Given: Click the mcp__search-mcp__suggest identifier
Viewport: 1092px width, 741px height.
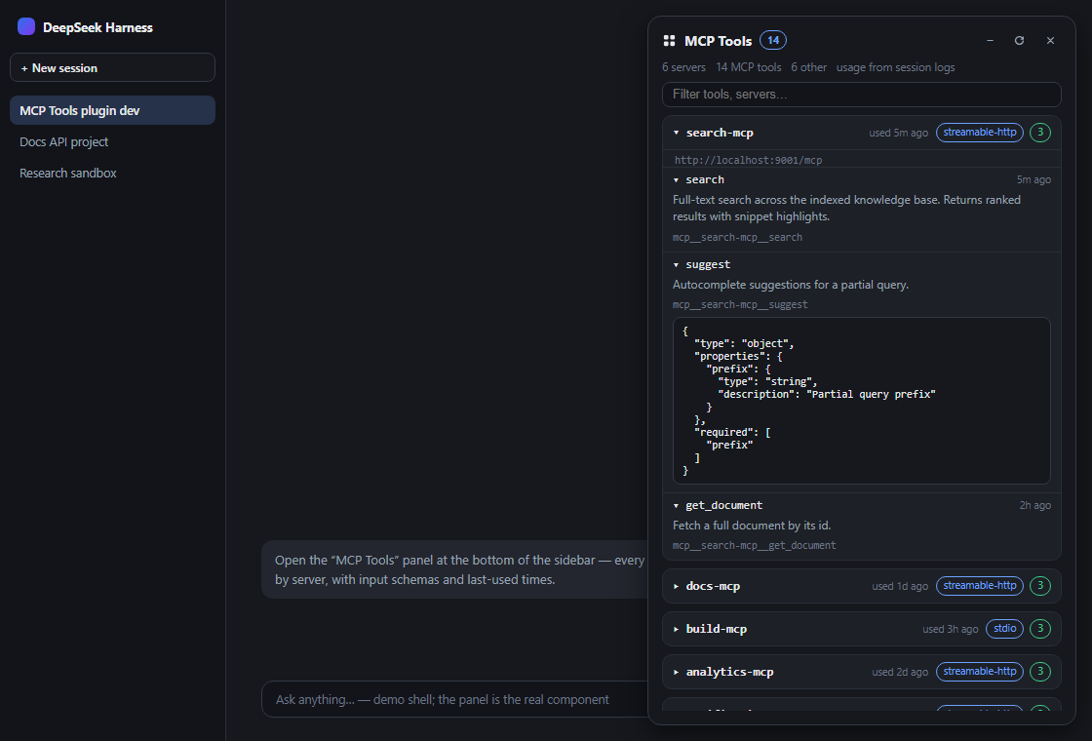Looking at the screenshot, I should [740, 305].
